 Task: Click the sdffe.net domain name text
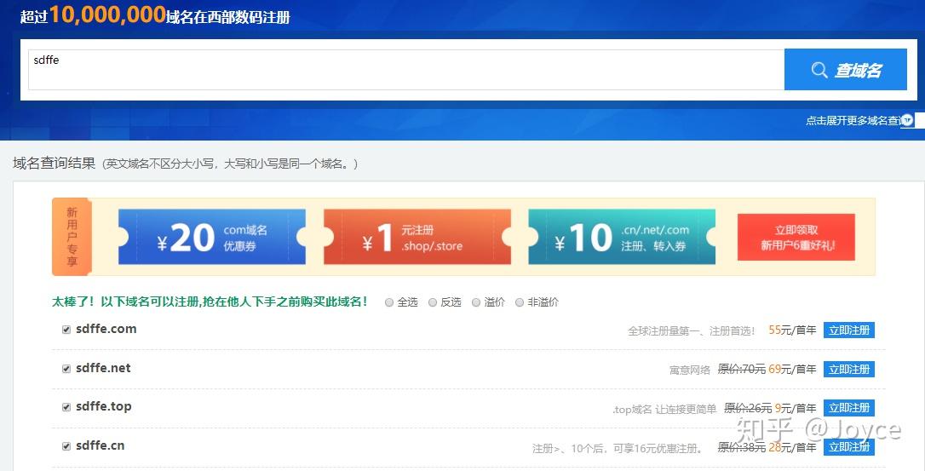tap(103, 368)
